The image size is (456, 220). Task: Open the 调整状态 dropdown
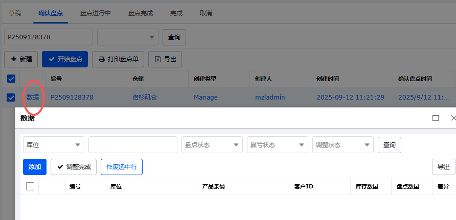[343, 145]
